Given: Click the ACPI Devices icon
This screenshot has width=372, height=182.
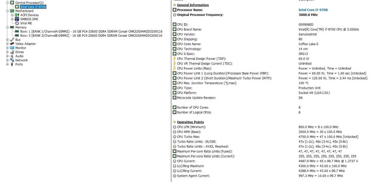Looking at the screenshot, I should point(17,15).
